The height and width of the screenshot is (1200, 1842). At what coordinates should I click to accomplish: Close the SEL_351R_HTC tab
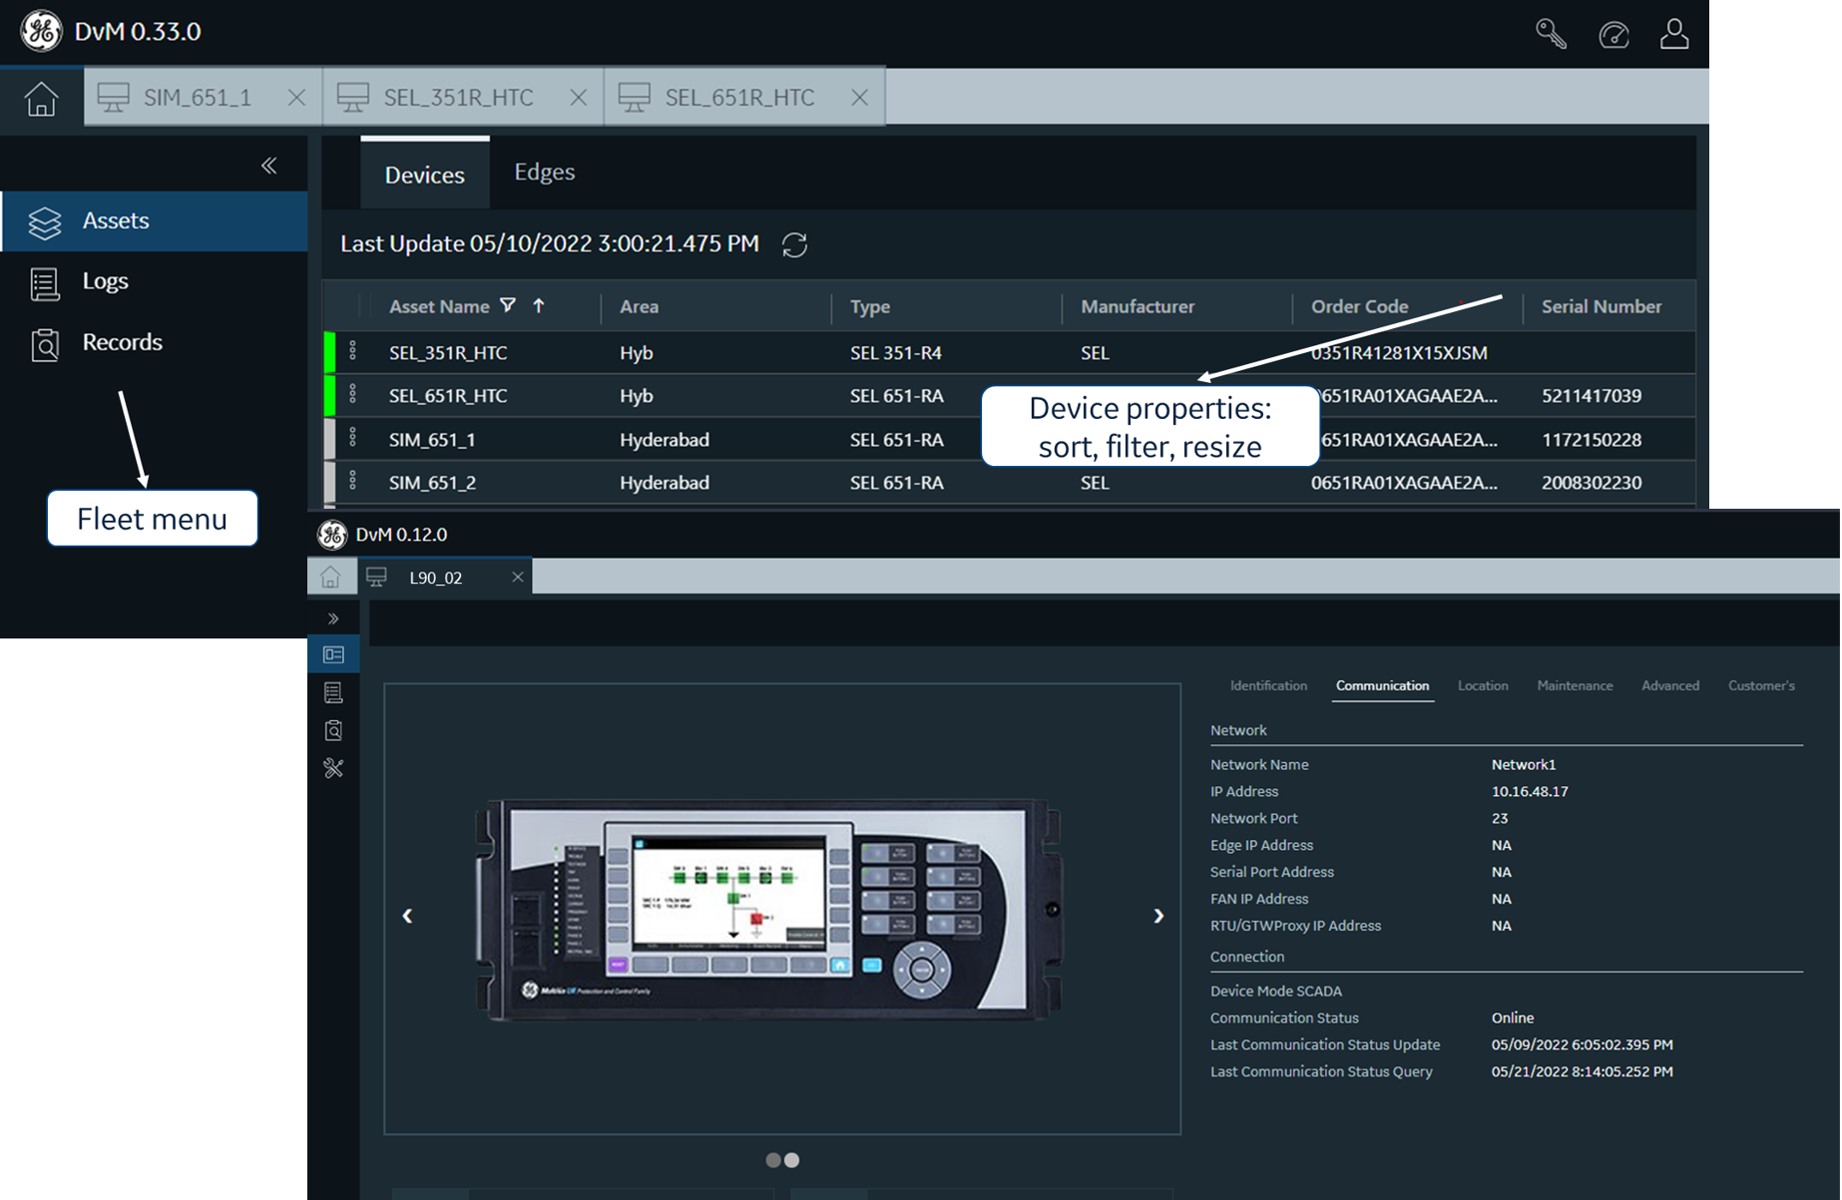tap(578, 98)
